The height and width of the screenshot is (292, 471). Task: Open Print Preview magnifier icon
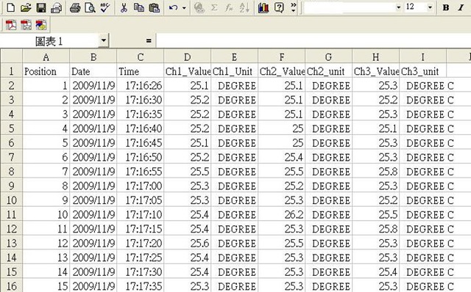[x=90, y=7]
